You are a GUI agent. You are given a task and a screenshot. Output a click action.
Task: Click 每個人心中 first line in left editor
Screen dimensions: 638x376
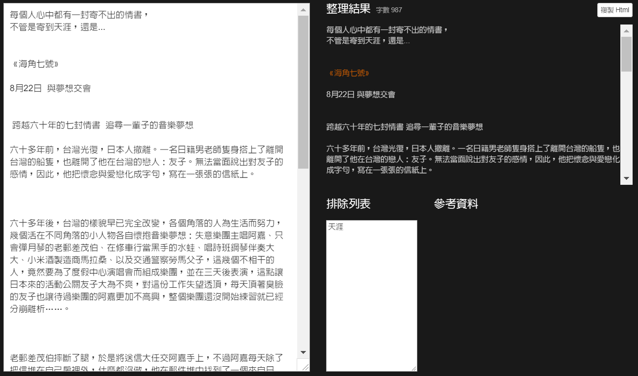coord(79,15)
